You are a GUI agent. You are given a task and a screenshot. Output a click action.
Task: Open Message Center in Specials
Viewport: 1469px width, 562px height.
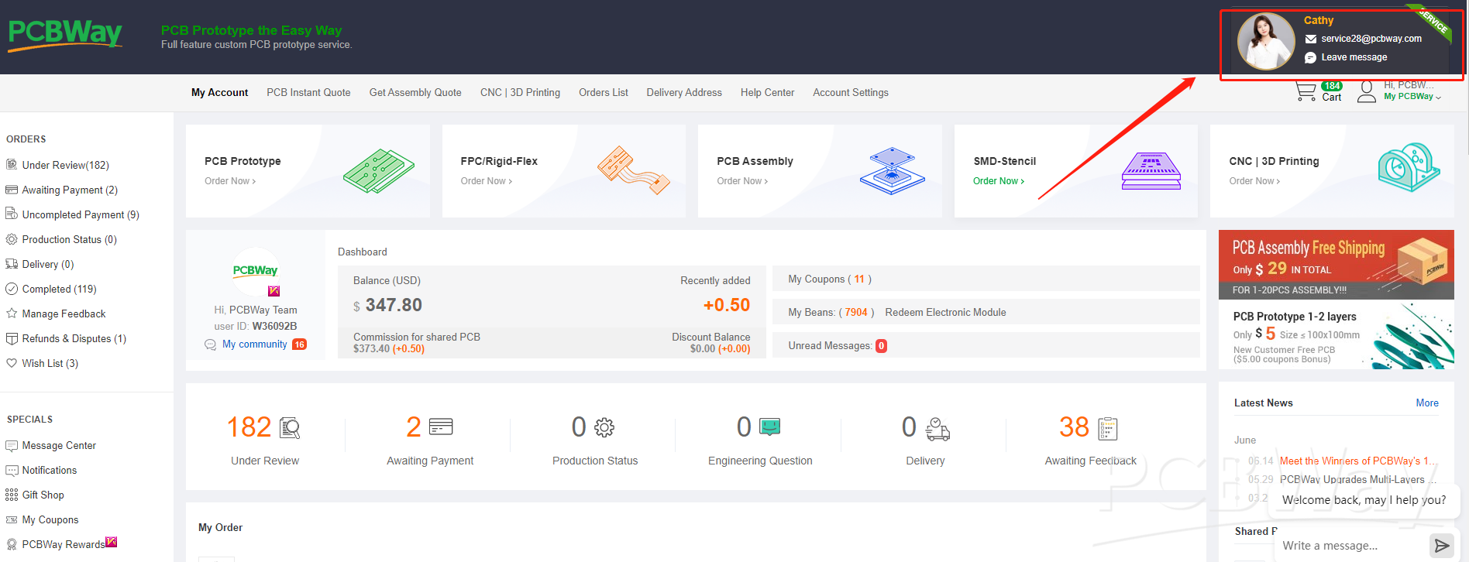pyautogui.click(x=59, y=445)
